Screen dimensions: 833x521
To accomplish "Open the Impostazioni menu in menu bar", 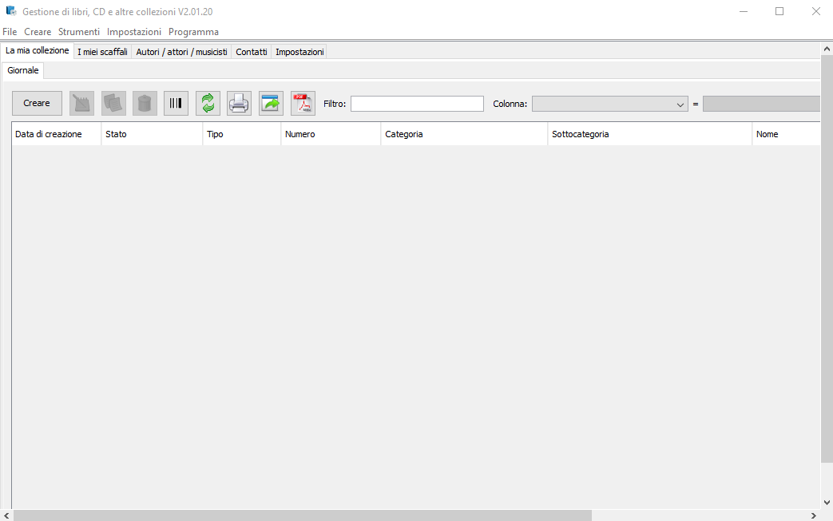I will click(134, 32).
